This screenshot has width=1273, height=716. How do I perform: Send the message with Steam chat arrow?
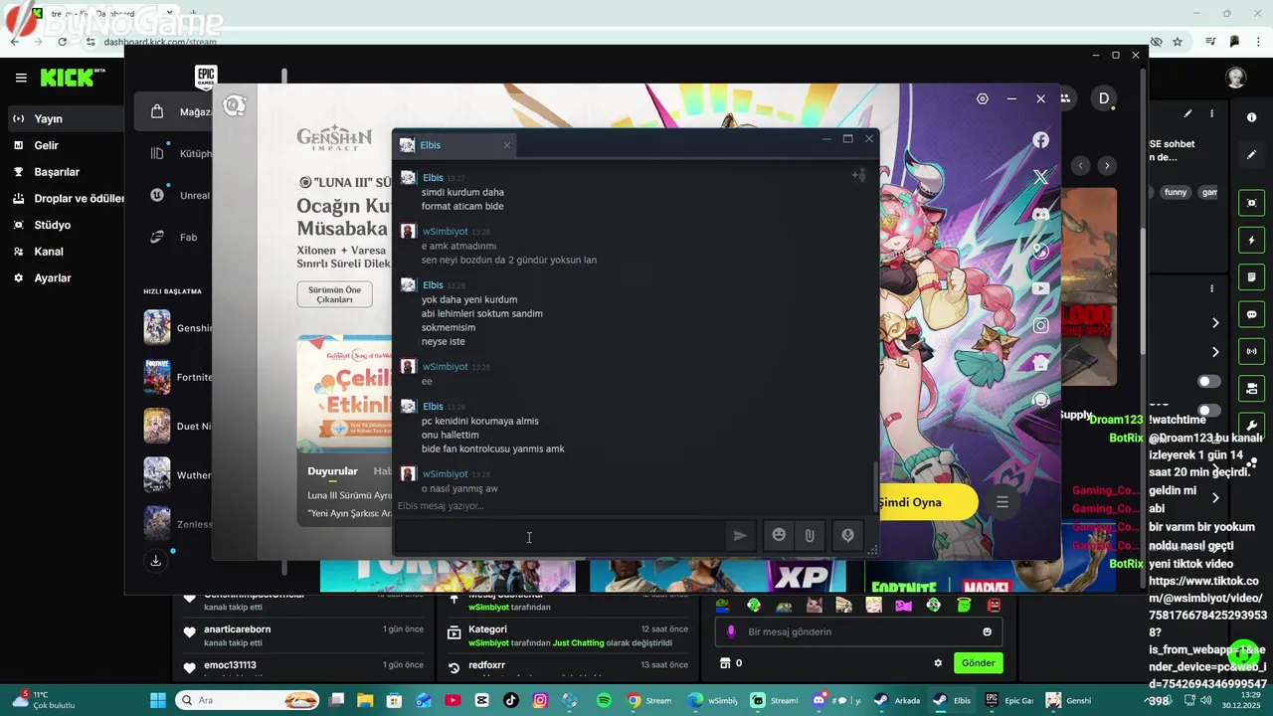click(x=740, y=535)
